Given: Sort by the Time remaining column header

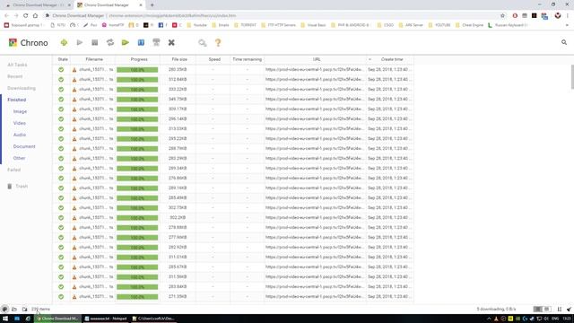Looking at the screenshot, I should point(248,59).
